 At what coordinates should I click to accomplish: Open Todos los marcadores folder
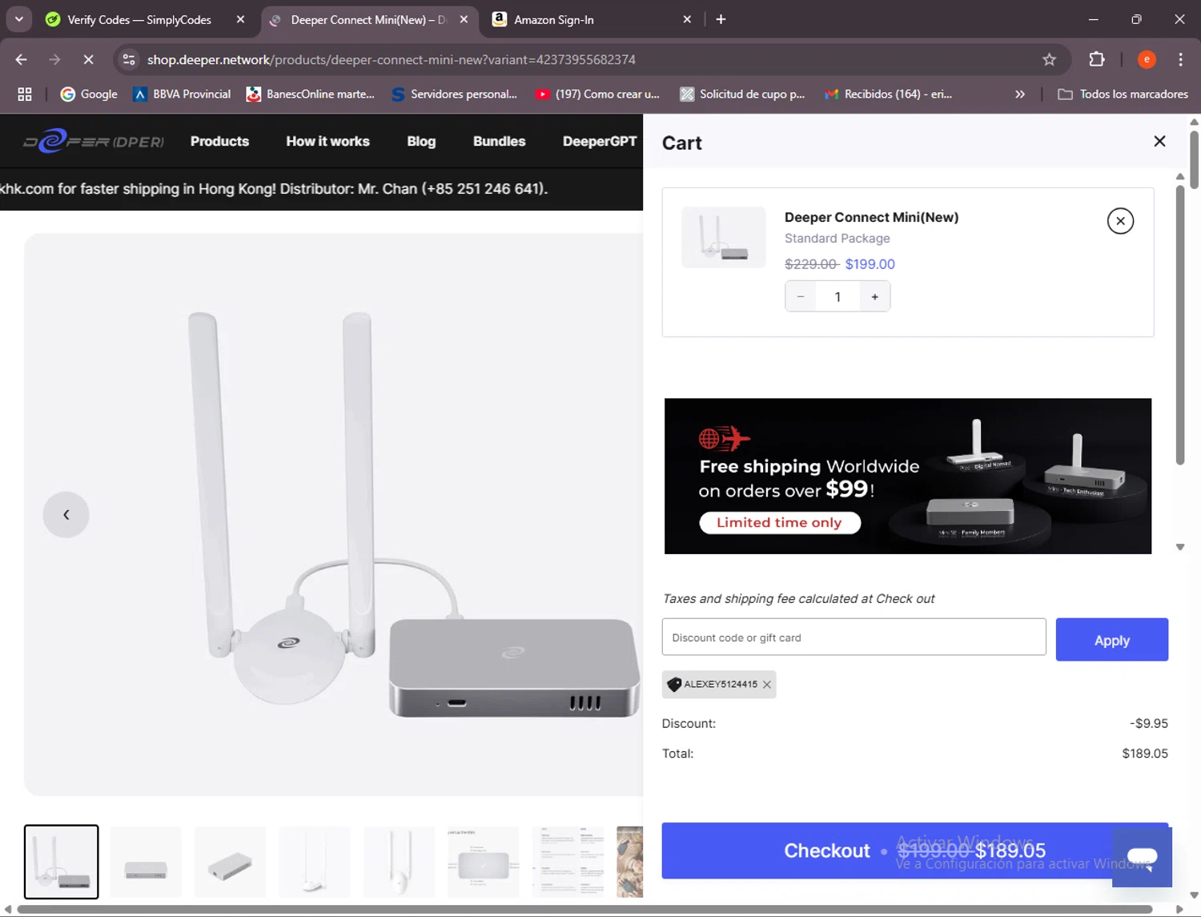tap(1123, 95)
